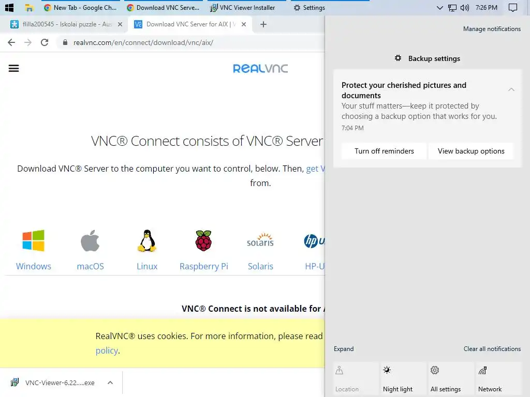530x397 pixels.
Task: Close the Download VNC Server for AIX tab
Action: tap(244, 24)
